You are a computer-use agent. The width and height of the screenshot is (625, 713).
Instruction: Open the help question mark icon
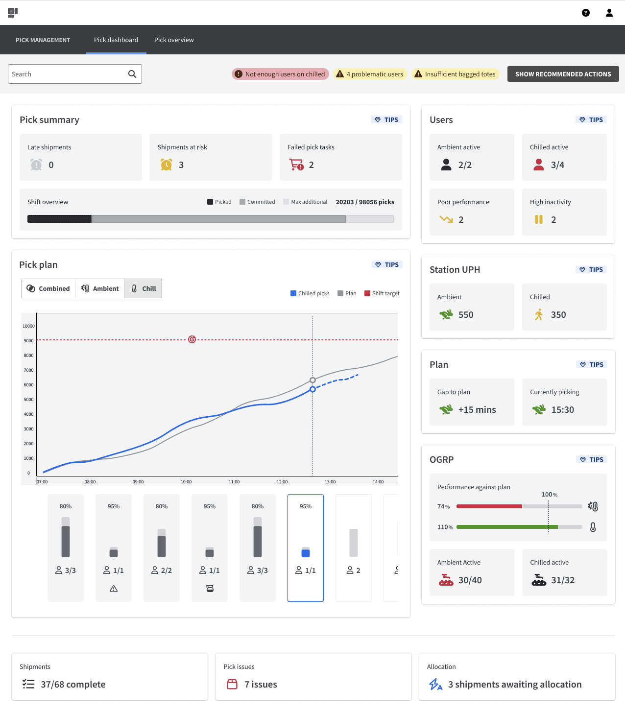pos(586,13)
